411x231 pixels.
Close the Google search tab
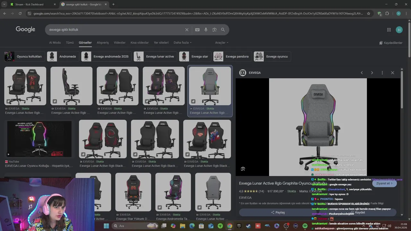[106, 4]
